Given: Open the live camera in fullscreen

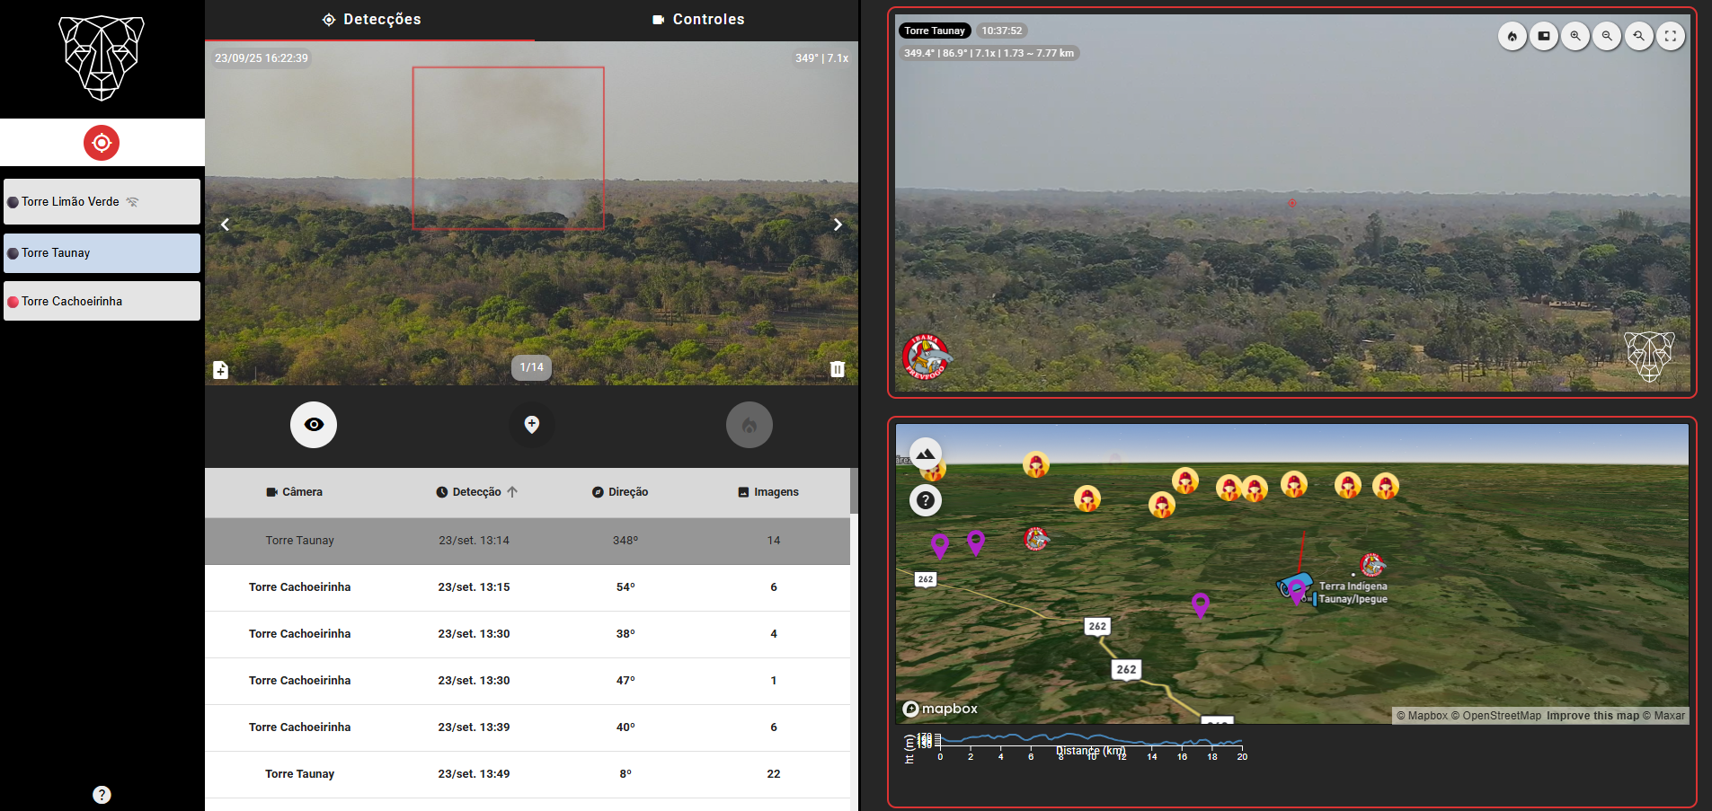Looking at the screenshot, I should click(x=1670, y=36).
